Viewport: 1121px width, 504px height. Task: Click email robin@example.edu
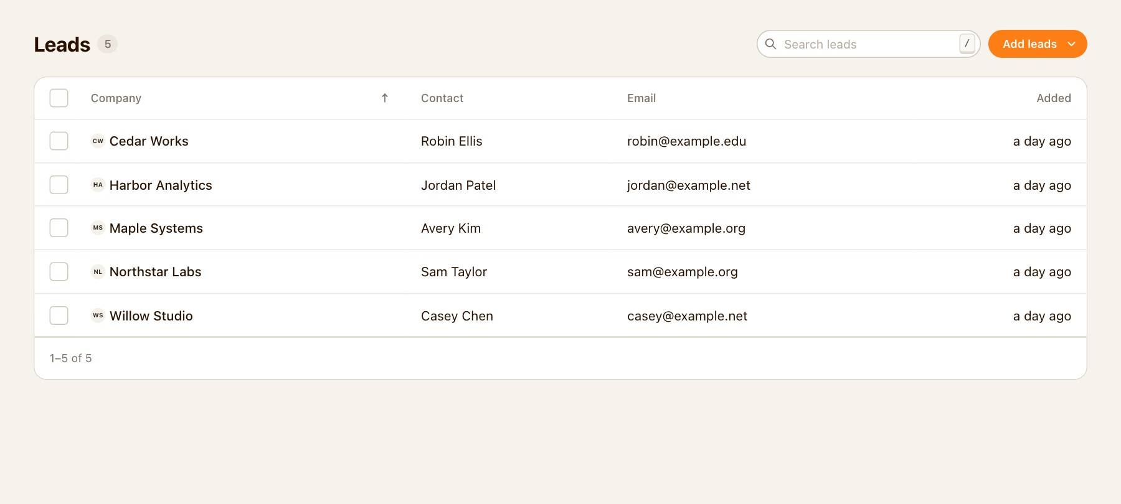686,141
